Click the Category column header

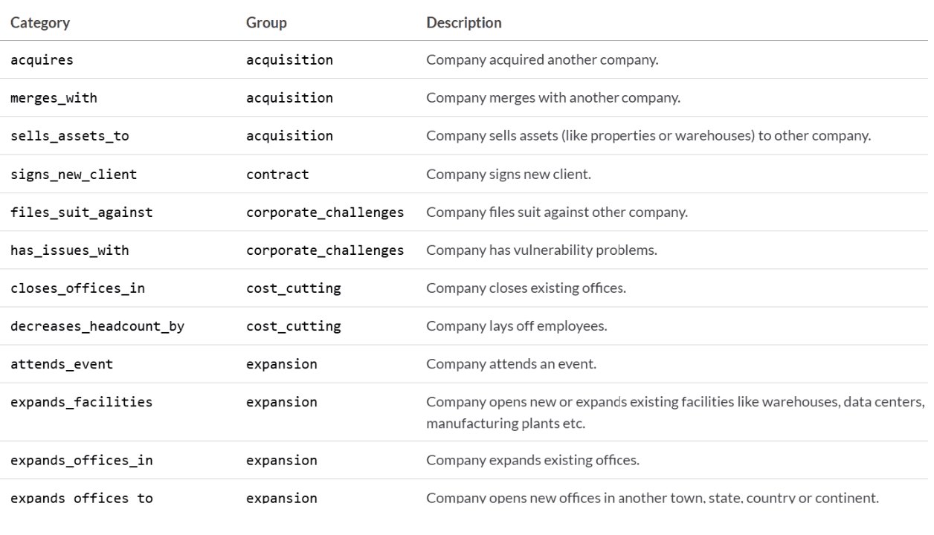[x=40, y=23]
